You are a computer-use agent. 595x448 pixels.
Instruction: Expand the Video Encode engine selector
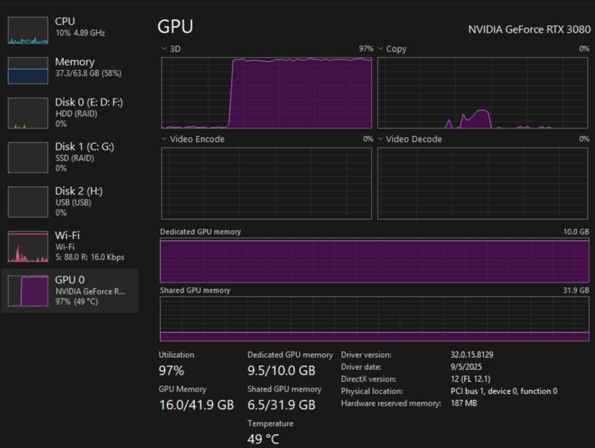(164, 139)
